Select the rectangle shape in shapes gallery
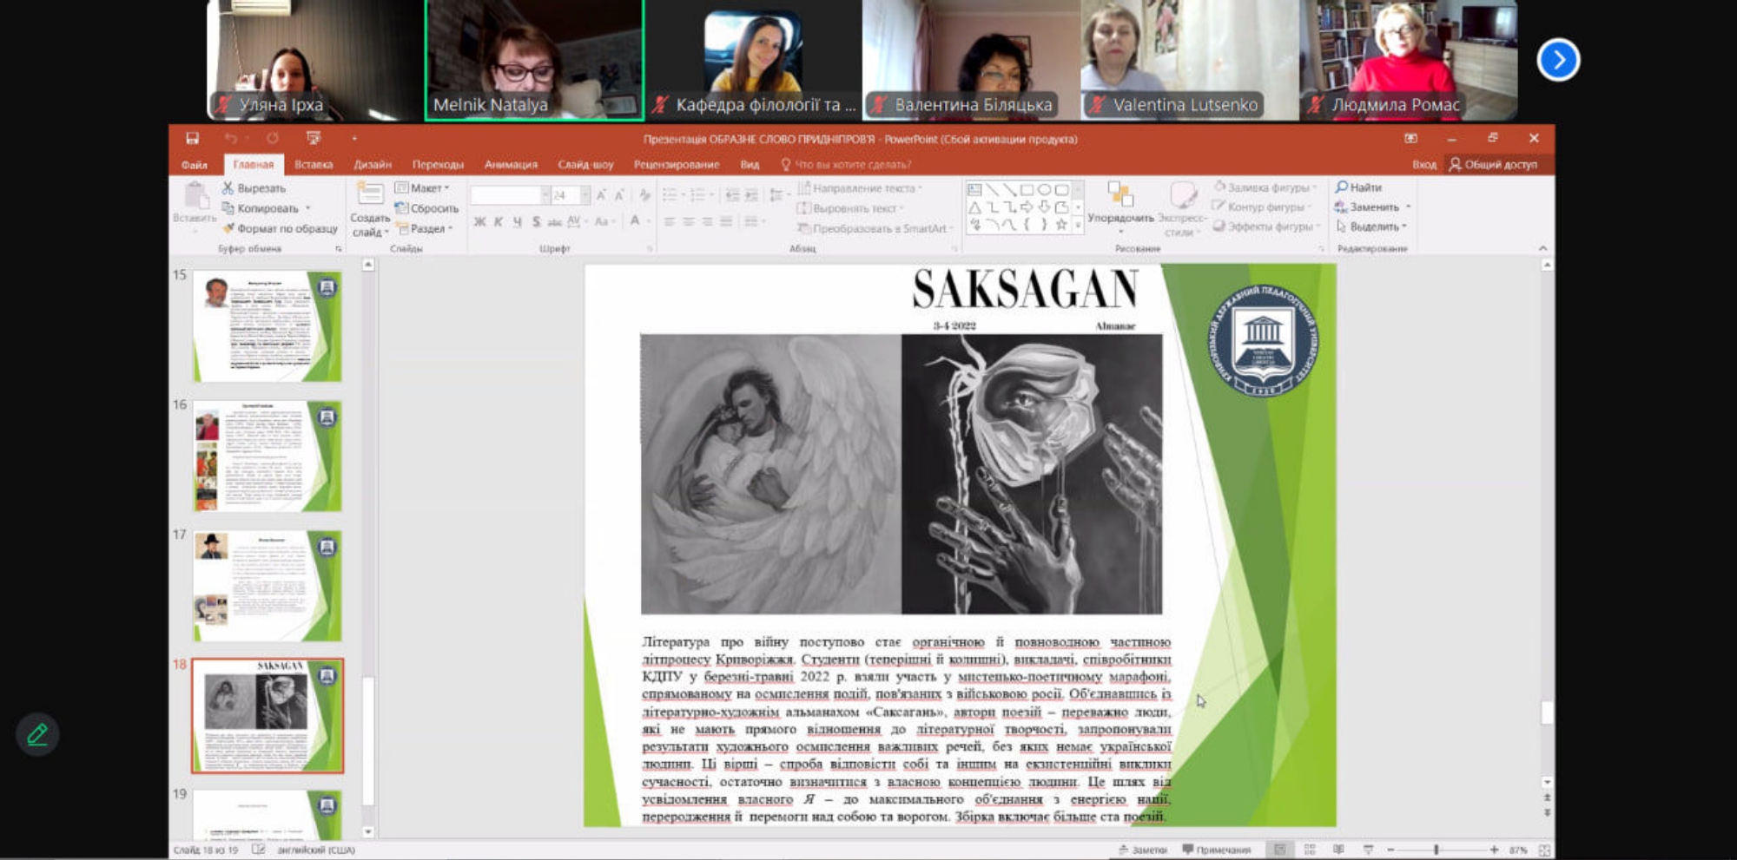Viewport: 1737px width, 860px height. [x=1027, y=189]
